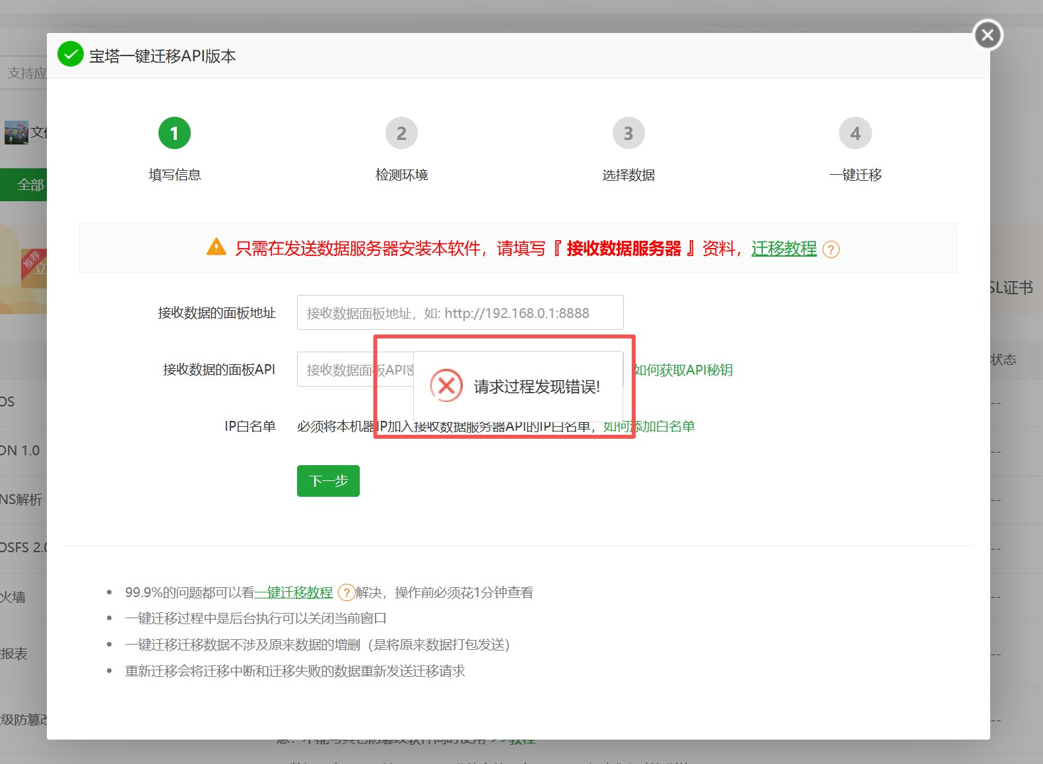Close the migration dialog with the X icon
The height and width of the screenshot is (764, 1043).
click(988, 35)
